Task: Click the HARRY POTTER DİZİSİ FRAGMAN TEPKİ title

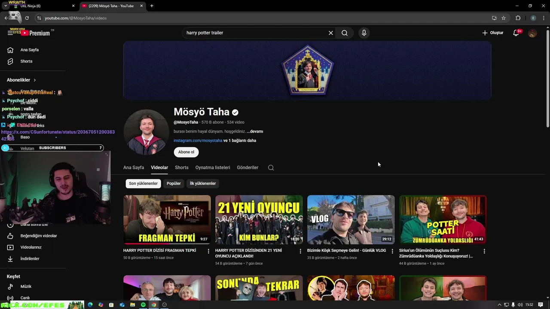Action: point(160,250)
